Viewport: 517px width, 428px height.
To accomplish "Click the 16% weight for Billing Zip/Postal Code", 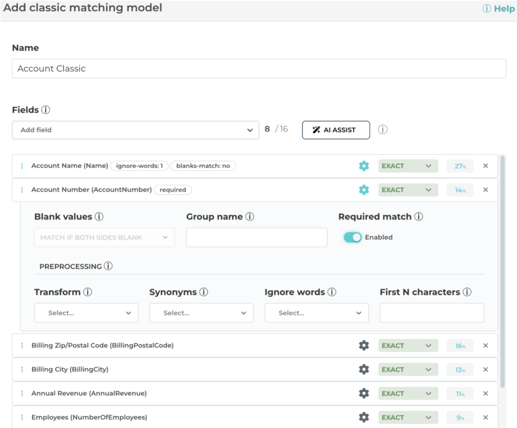I will click(x=460, y=346).
